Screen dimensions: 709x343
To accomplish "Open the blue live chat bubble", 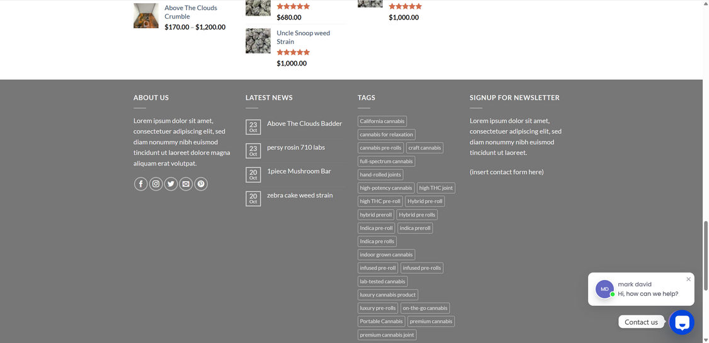I will (681, 322).
